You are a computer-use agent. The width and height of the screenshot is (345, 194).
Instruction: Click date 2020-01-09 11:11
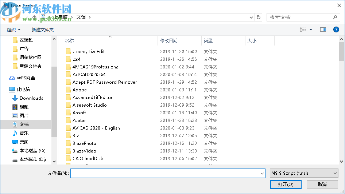tap(178, 90)
